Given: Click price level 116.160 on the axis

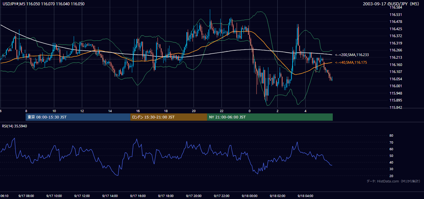Looking at the screenshot, I should coord(395,65).
